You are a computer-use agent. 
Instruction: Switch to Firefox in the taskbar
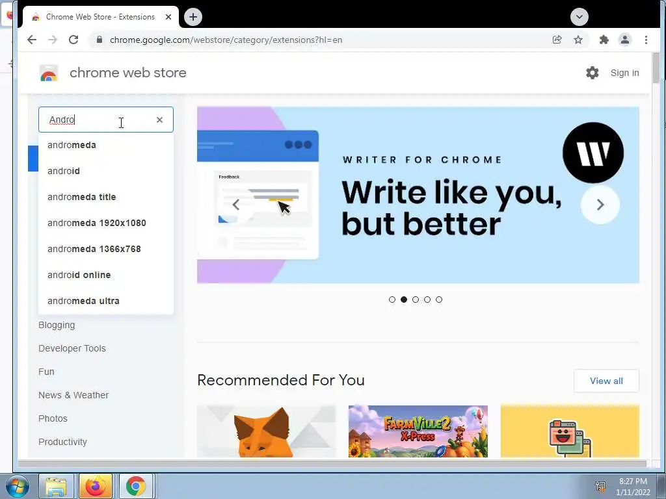[x=96, y=486]
